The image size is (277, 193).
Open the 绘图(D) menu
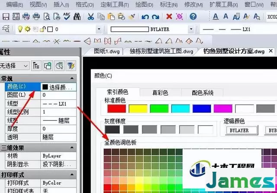point(144,5)
